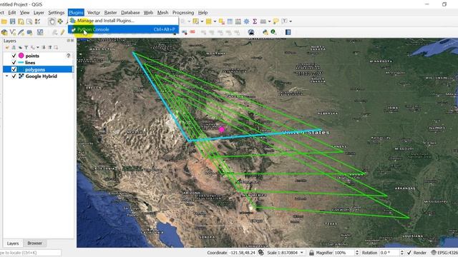Adjust the Rotation spin arrows

[x=402, y=253]
